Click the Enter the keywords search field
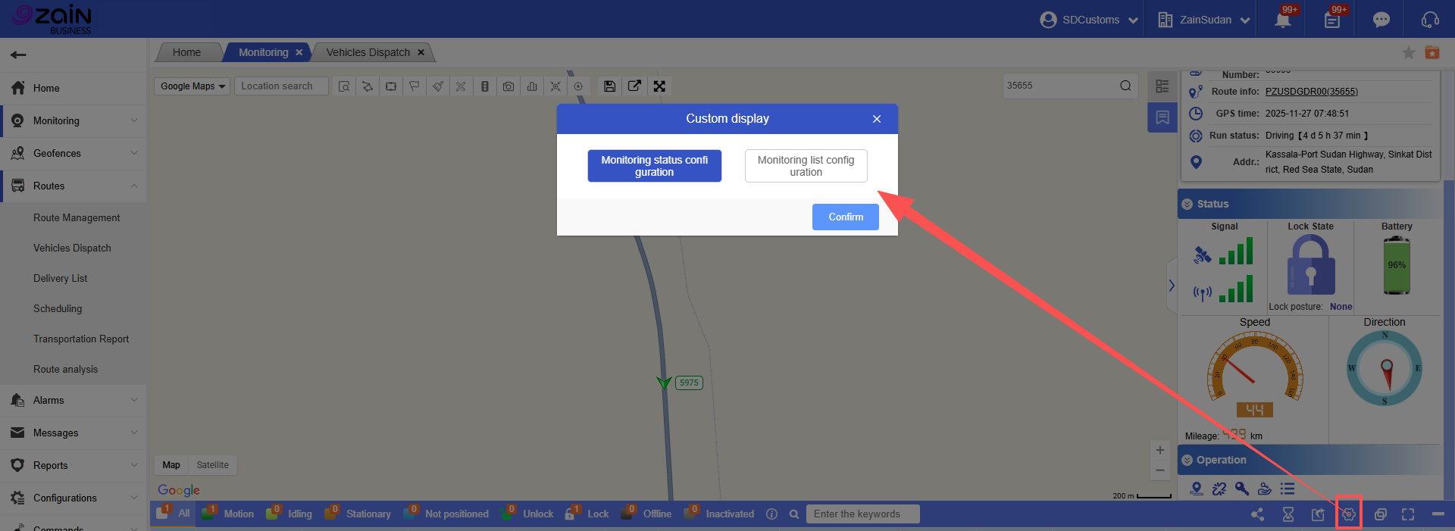This screenshot has width=1455, height=531. (x=862, y=514)
